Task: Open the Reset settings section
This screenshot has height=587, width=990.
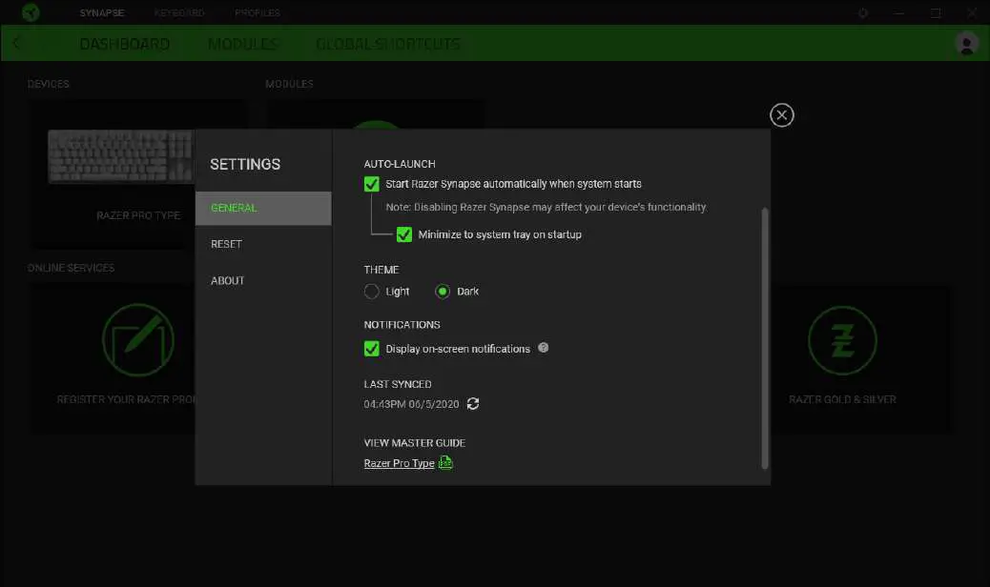Action: [x=227, y=244]
